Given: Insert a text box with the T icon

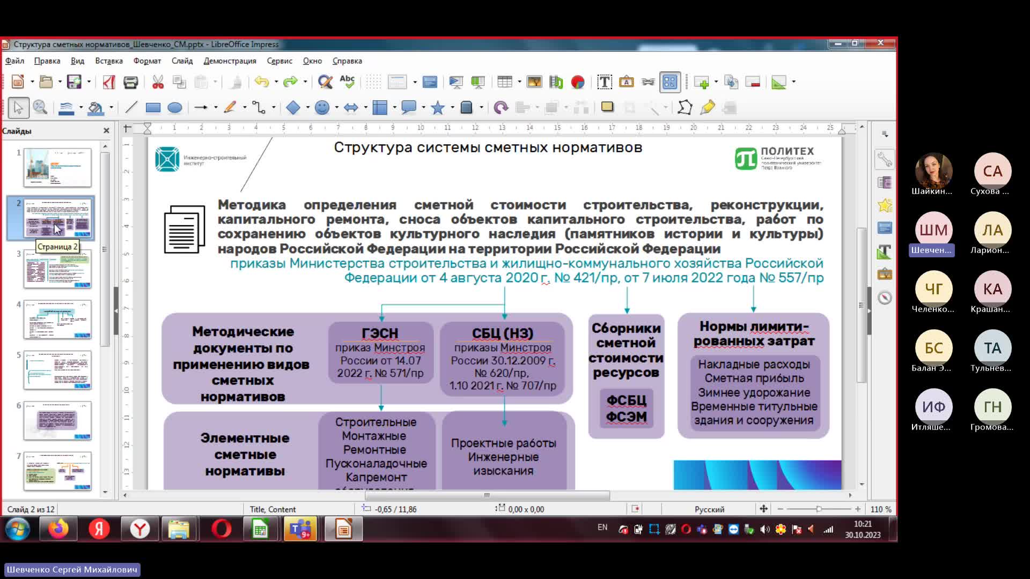Looking at the screenshot, I should tap(605, 82).
